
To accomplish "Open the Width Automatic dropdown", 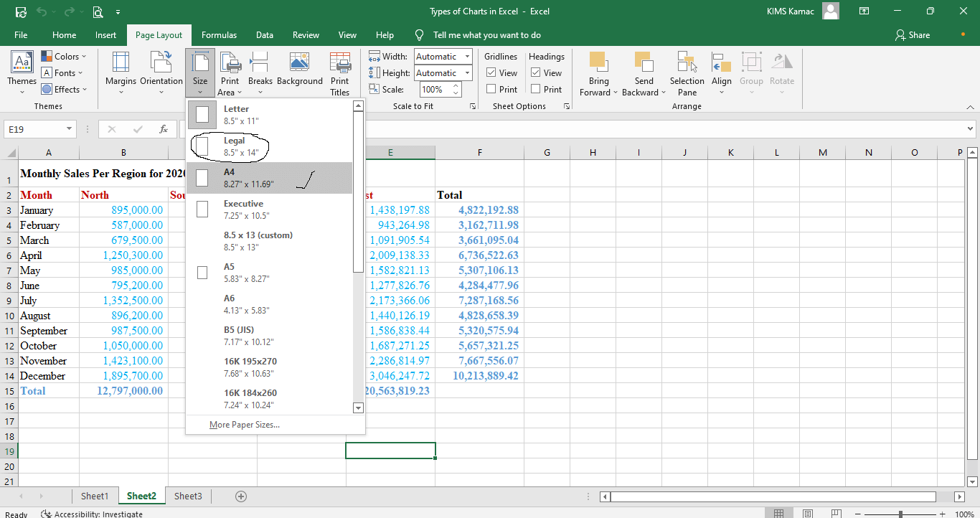I will [467, 56].
